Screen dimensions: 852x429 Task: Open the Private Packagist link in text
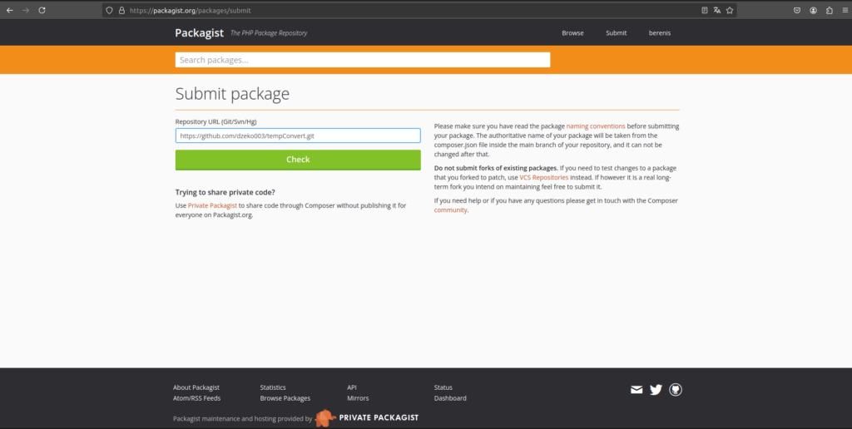pos(212,206)
